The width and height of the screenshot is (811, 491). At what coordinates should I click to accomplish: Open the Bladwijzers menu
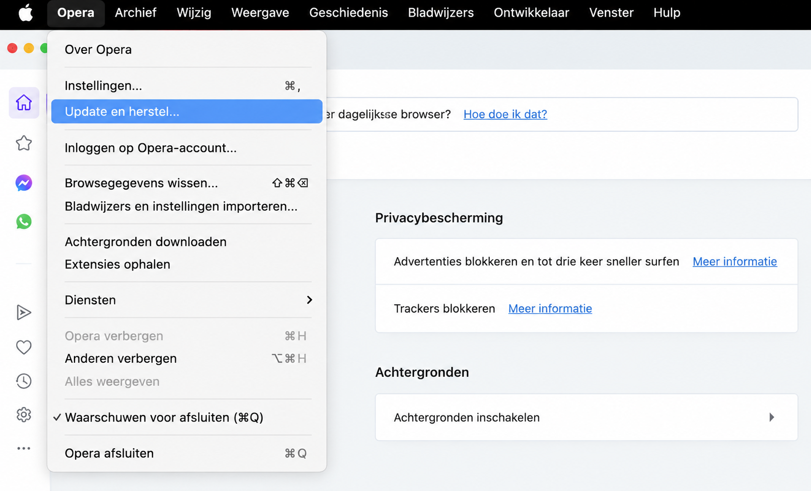[440, 13]
